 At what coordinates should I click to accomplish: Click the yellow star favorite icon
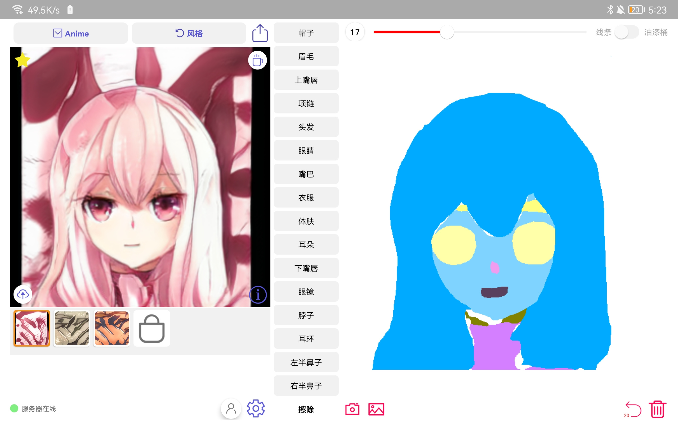tap(23, 60)
